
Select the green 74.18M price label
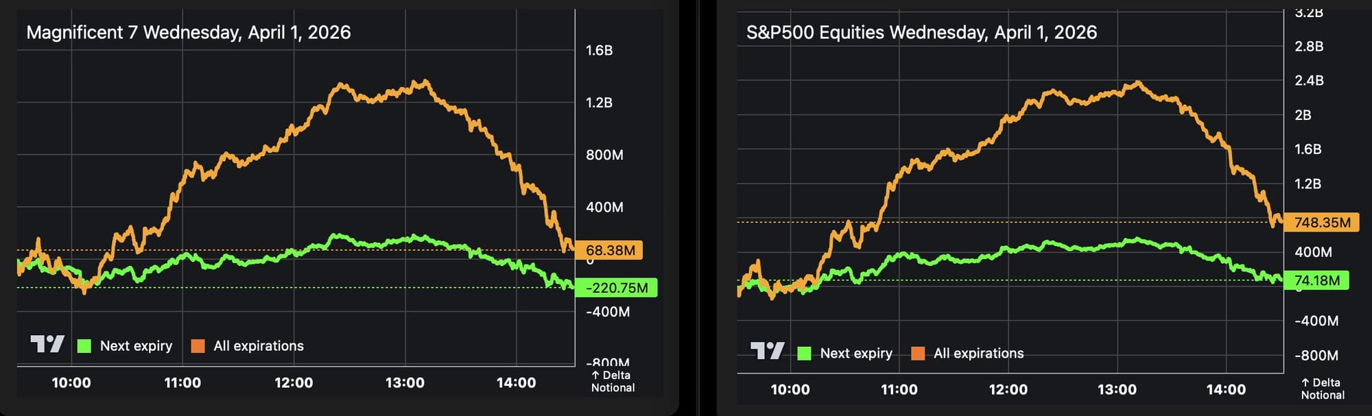click(1316, 280)
